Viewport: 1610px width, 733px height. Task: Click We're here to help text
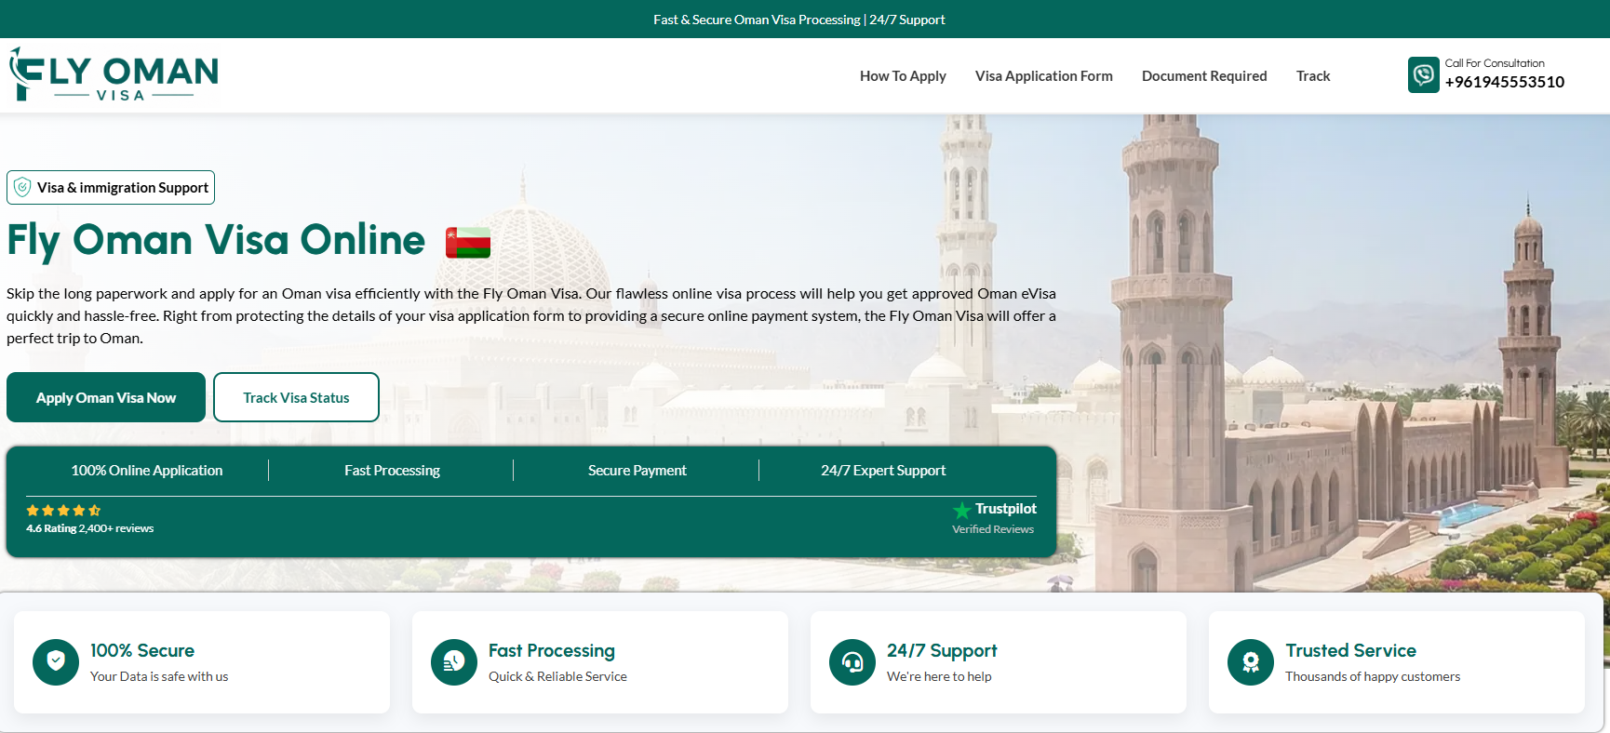[939, 676]
